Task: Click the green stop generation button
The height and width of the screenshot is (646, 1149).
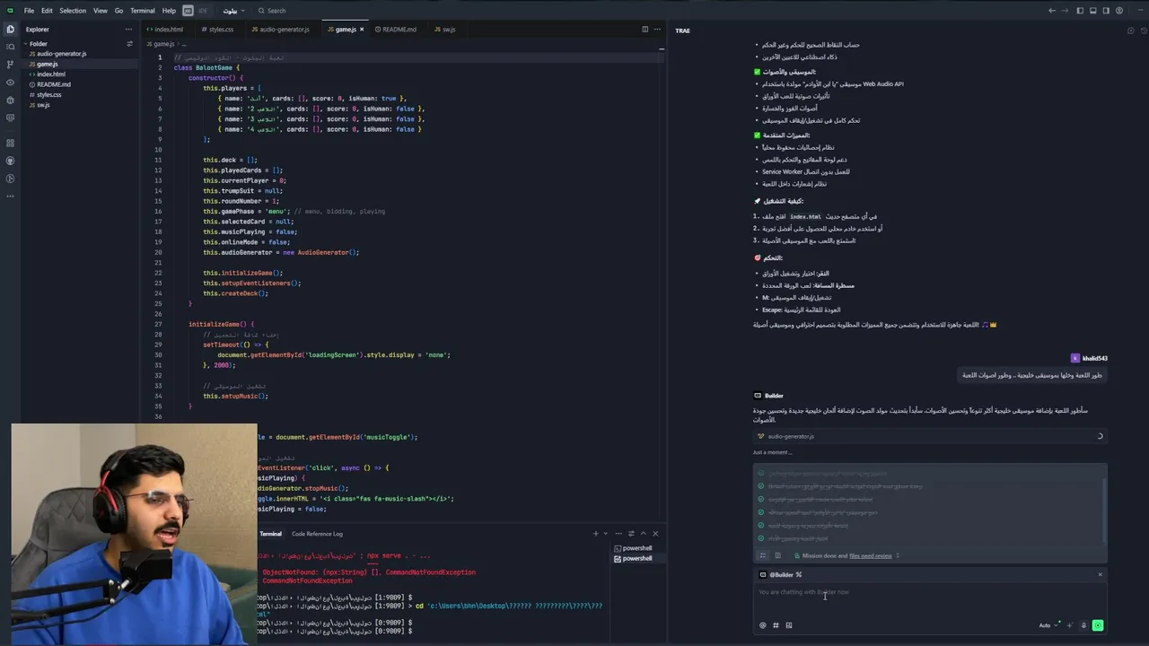Action: click(1098, 625)
